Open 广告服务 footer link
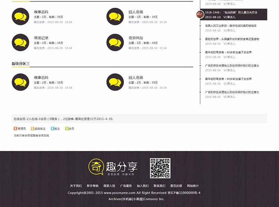 (126, 186)
